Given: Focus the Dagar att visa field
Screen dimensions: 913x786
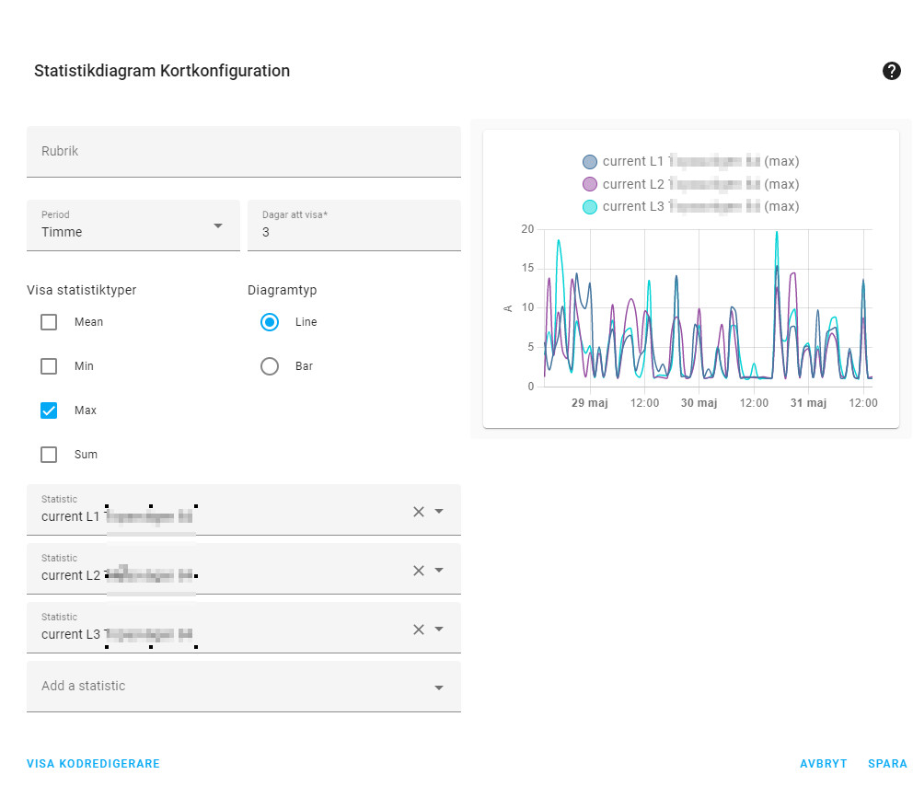Looking at the screenshot, I should click(354, 225).
